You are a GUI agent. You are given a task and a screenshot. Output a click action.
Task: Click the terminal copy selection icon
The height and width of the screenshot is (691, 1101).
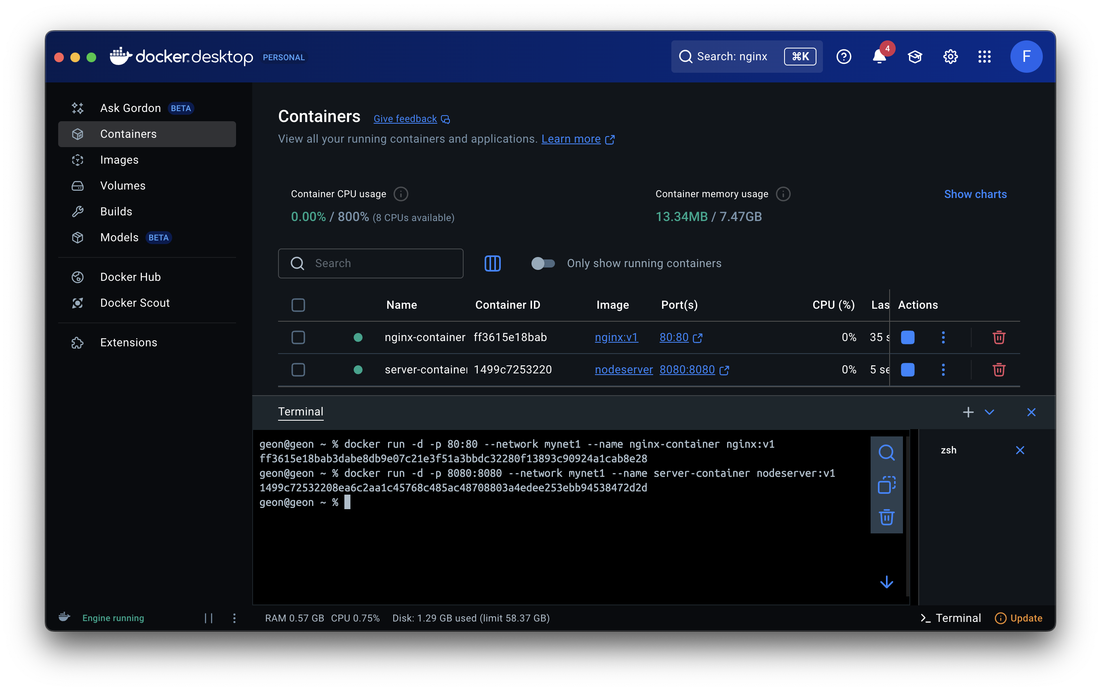886,485
